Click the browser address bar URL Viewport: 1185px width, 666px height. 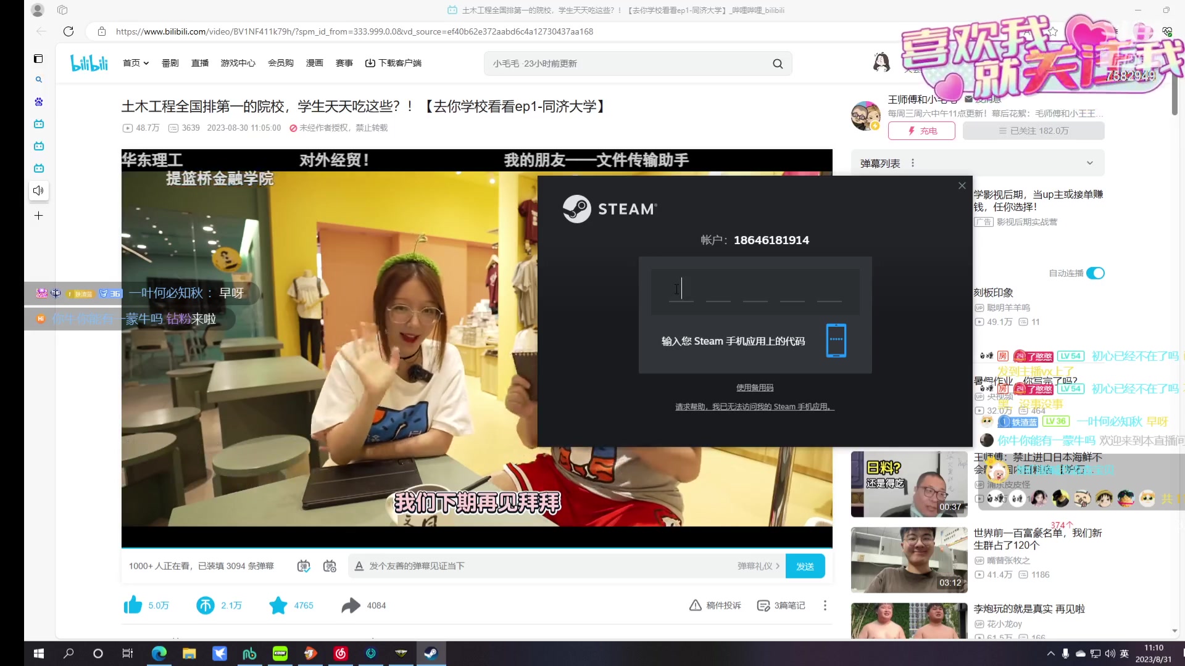coord(354,31)
